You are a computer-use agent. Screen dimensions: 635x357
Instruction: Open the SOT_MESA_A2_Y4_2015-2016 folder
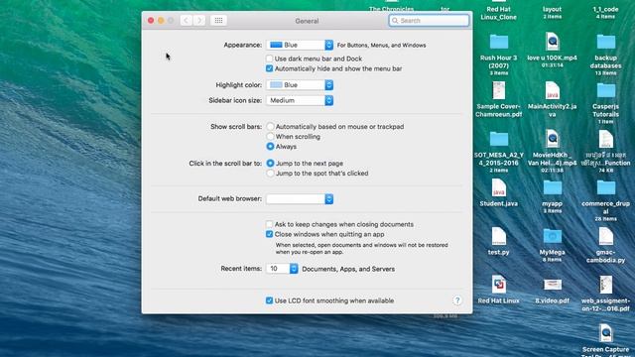click(x=498, y=139)
